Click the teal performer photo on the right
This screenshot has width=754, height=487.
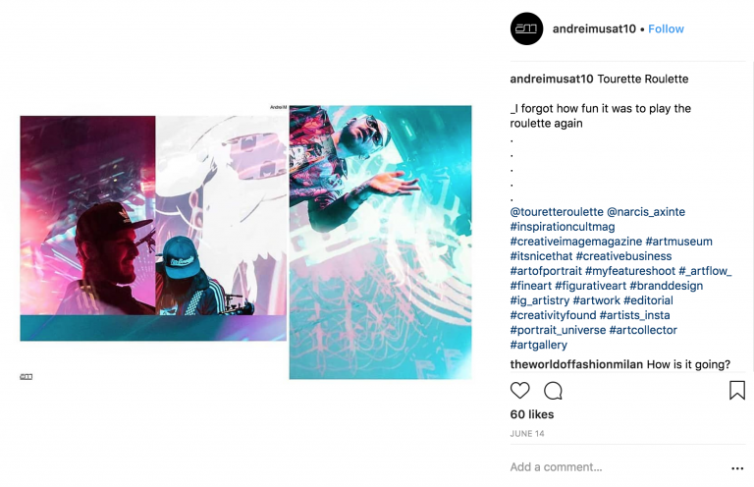pos(380,243)
